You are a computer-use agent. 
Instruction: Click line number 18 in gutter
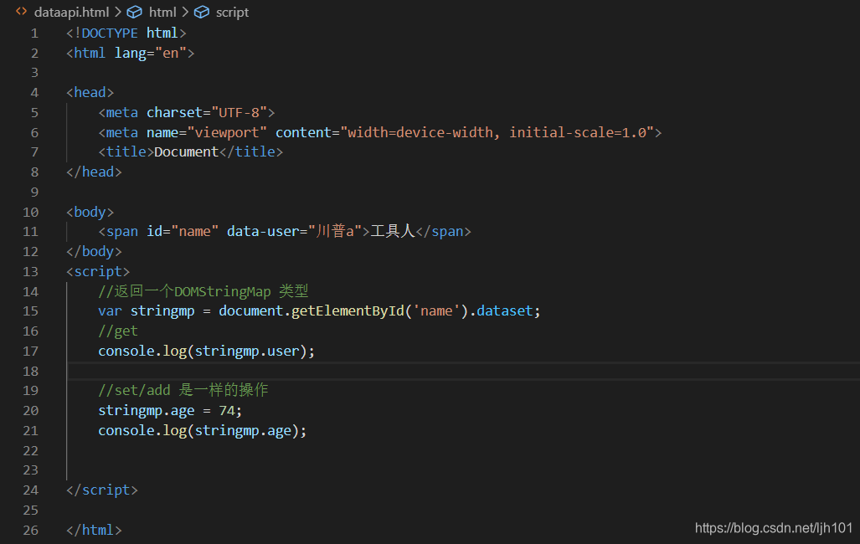(x=31, y=372)
